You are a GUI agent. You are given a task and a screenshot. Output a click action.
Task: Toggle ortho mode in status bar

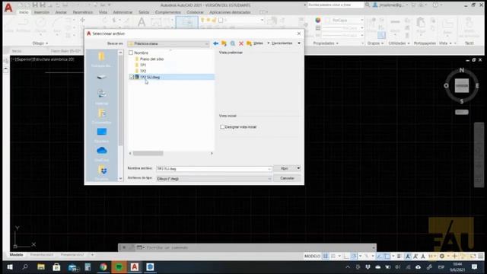346,256
